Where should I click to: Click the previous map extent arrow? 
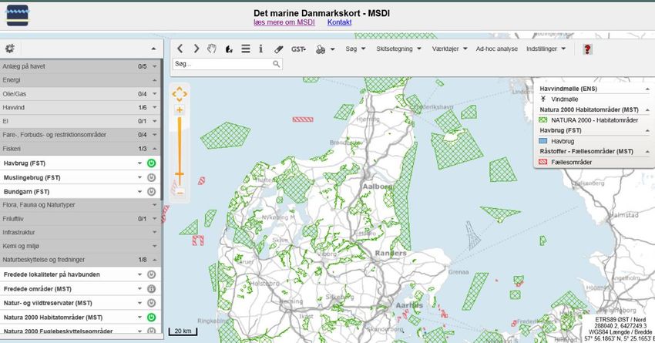[180, 49]
